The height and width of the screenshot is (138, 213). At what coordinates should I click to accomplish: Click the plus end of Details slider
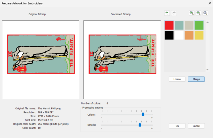[152, 128]
